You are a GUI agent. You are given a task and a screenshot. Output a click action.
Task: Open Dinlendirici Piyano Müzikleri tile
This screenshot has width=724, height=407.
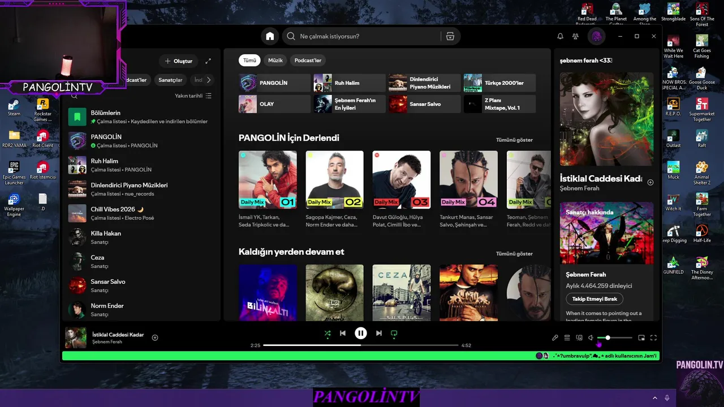click(424, 83)
